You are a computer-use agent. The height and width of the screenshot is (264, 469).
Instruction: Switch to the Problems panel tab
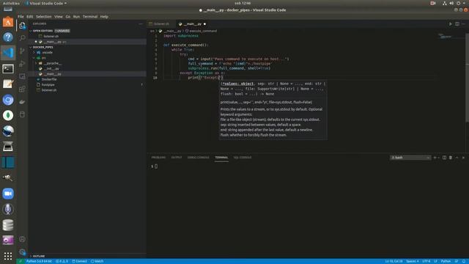(x=158, y=158)
